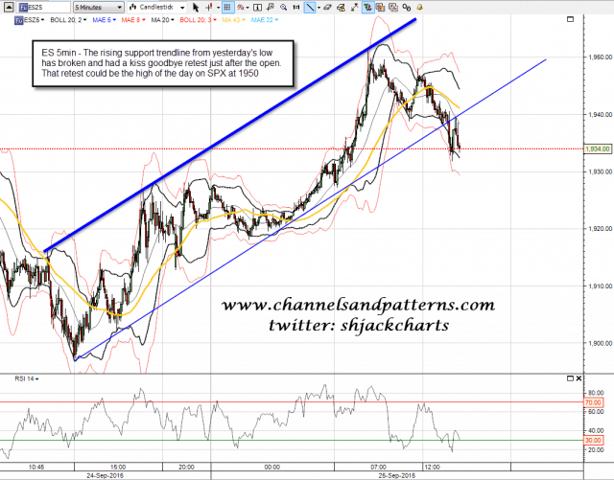Select the magnifier zoom tool
The image size is (614, 480).
pyautogui.click(x=284, y=7)
